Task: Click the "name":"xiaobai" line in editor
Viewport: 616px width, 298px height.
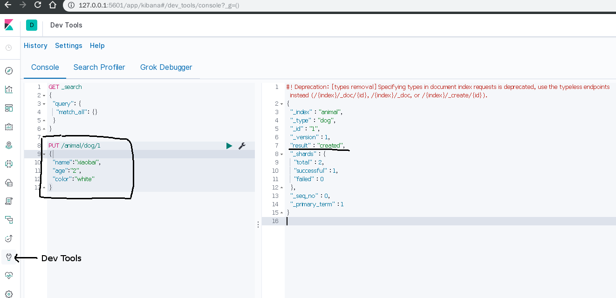Action: [x=76, y=163]
